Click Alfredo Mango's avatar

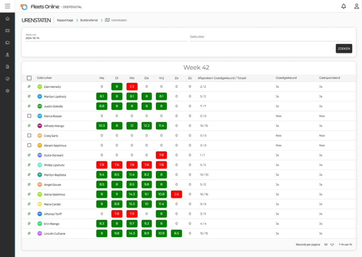(x=40, y=126)
